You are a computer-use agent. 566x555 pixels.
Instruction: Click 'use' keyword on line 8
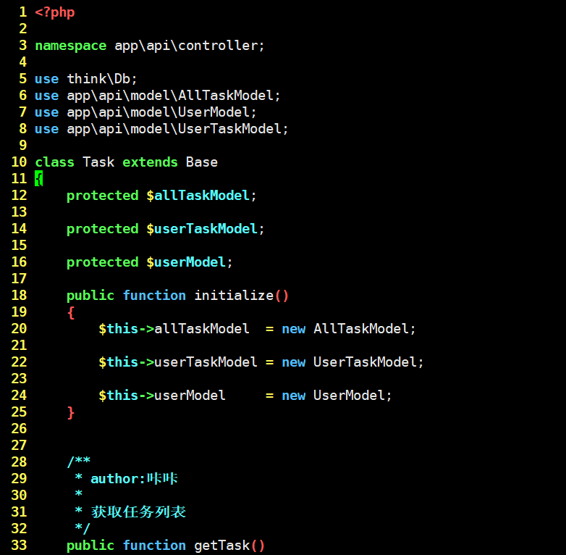pos(46,129)
